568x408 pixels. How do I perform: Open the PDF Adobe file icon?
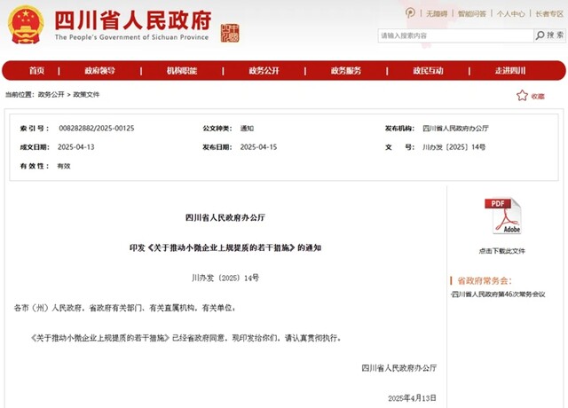click(502, 216)
